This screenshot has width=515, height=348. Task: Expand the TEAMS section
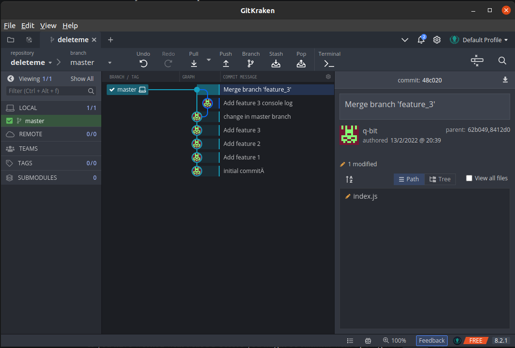pos(51,148)
